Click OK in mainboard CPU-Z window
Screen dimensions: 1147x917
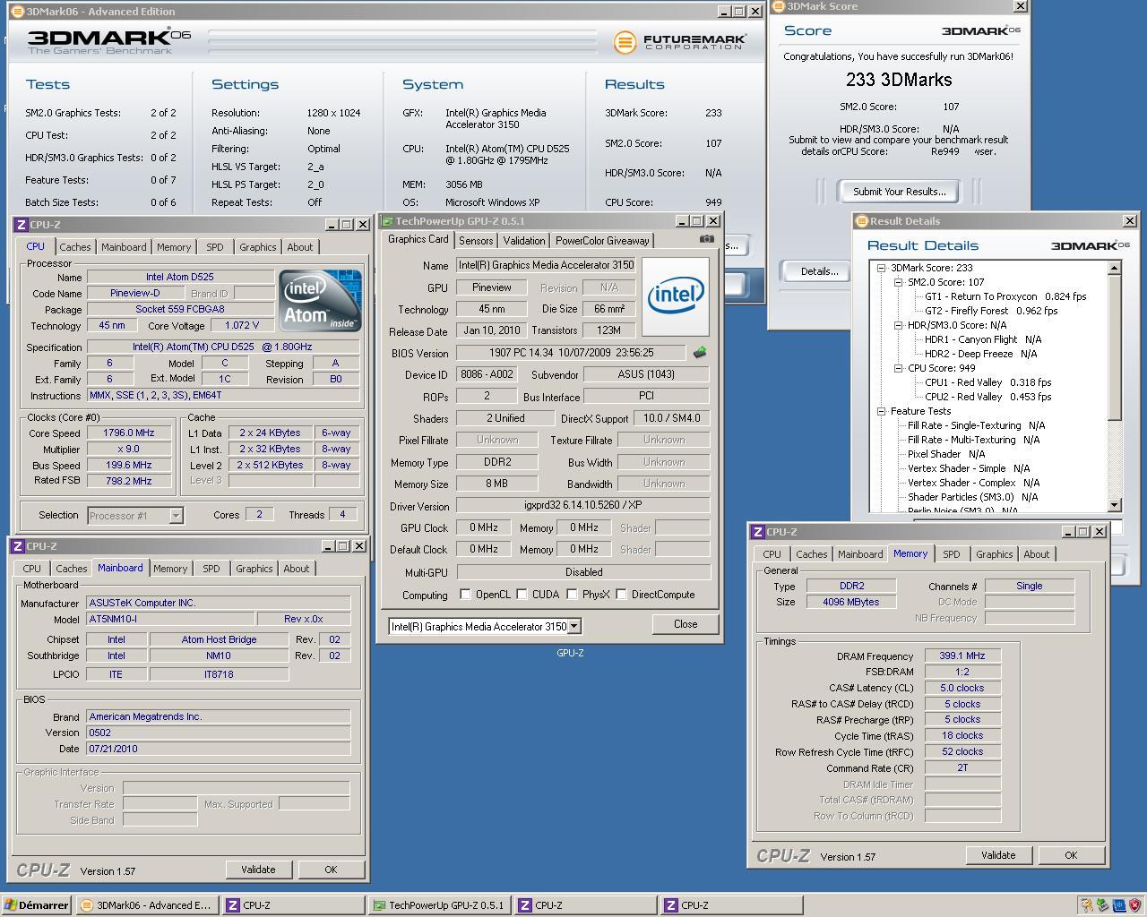pyautogui.click(x=331, y=870)
